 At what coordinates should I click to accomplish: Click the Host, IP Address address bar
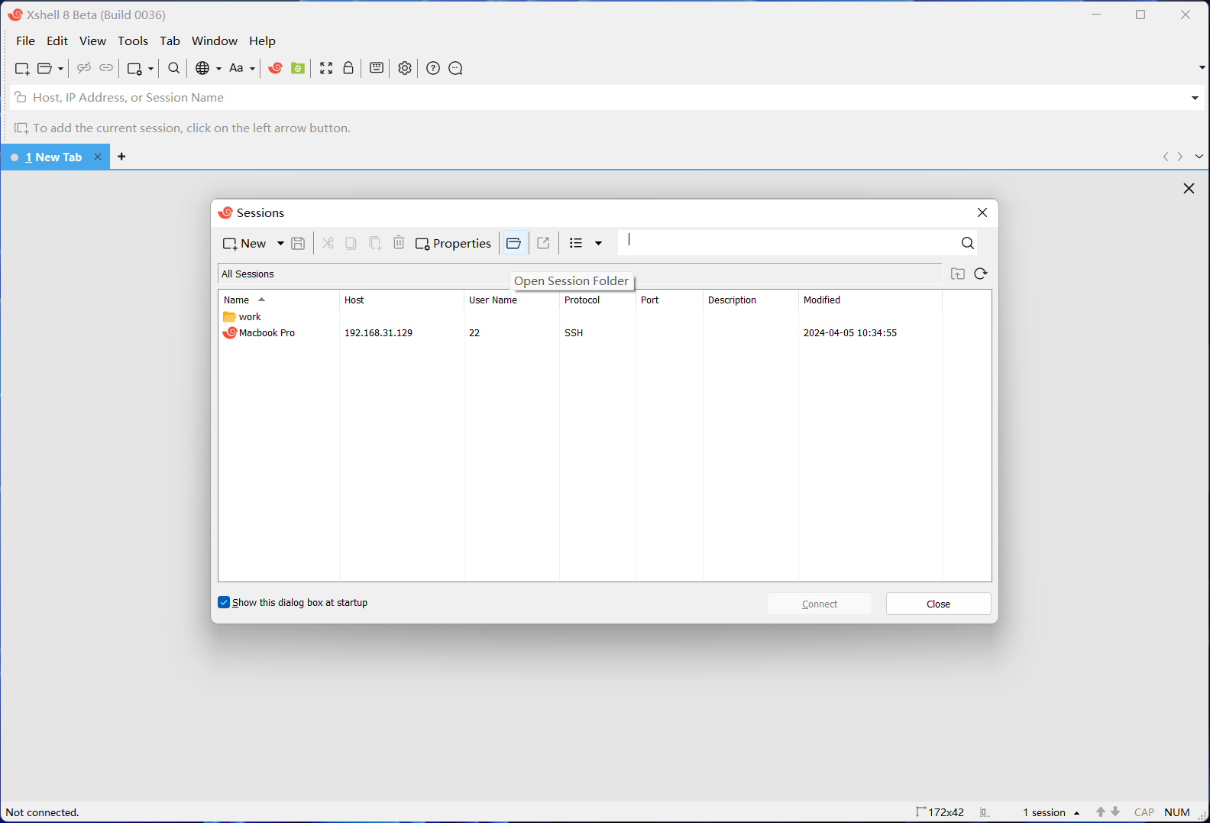607,98
